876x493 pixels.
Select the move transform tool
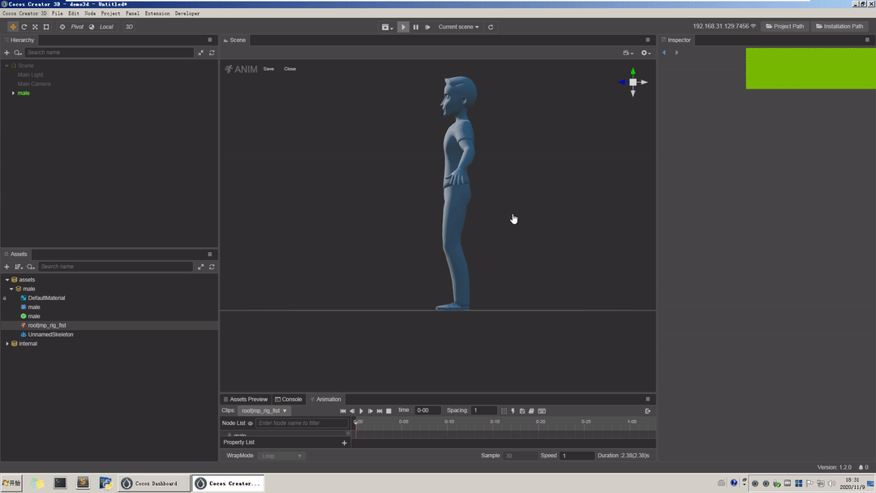click(x=13, y=27)
